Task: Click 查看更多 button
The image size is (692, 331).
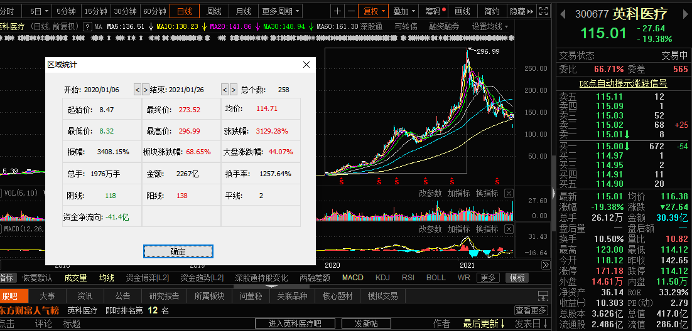Action: [x=532, y=310]
